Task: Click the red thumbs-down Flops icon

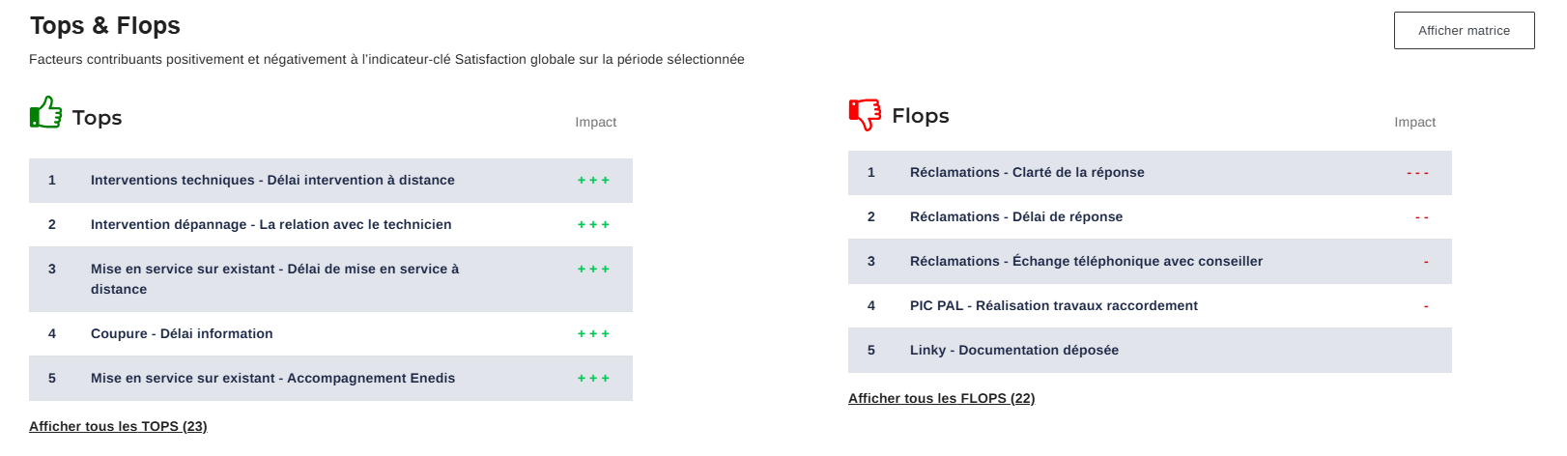Action: tap(865, 113)
